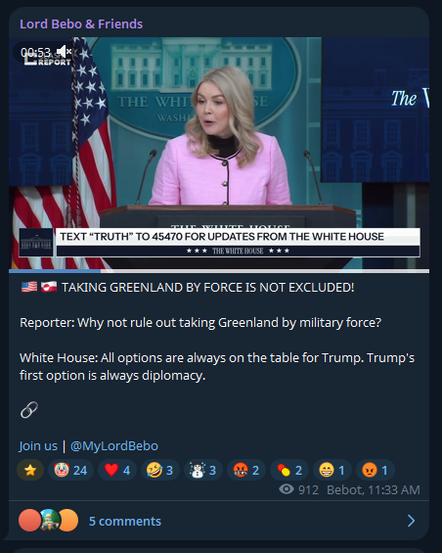React with the rolling laughing emoji
This screenshot has height=553, width=442.
pos(160,470)
